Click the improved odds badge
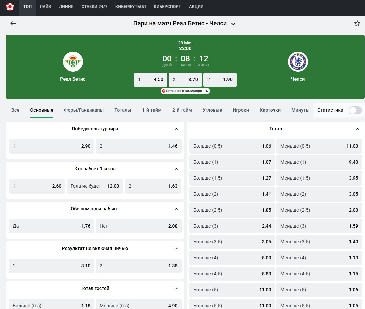Screen dimensions: 365x309 tap(185, 91)
